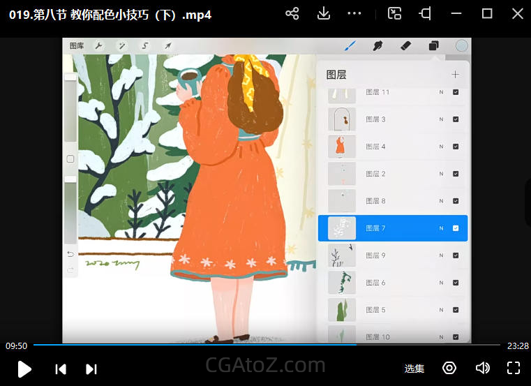Add a new layer with plus button
The width and height of the screenshot is (531, 386).
click(455, 75)
